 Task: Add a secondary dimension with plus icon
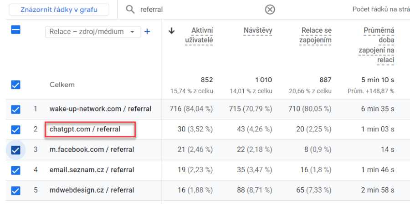(x=147, y=31)
